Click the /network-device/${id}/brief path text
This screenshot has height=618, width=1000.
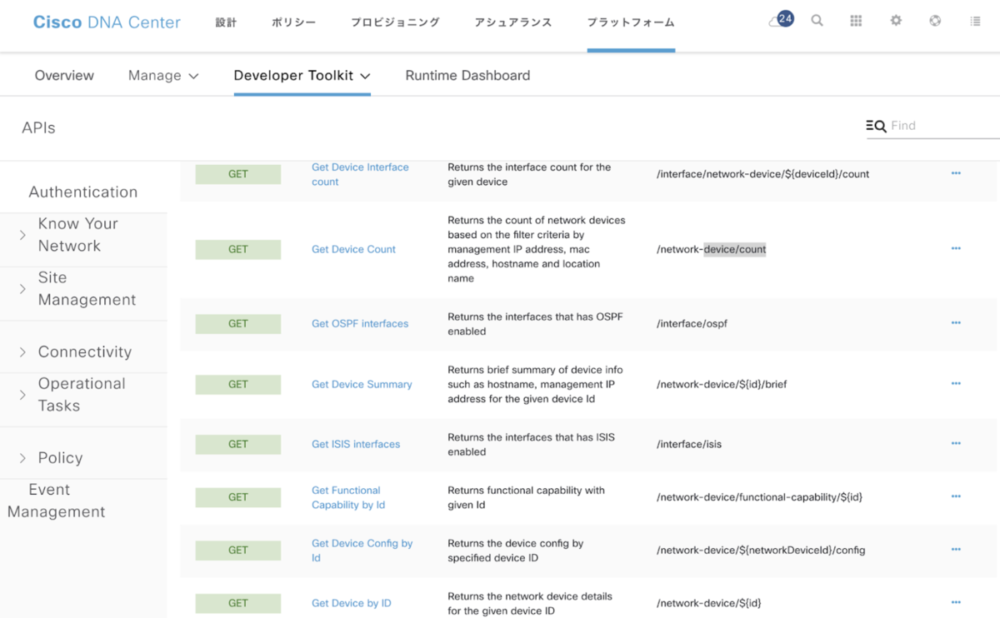coord(722,384)
